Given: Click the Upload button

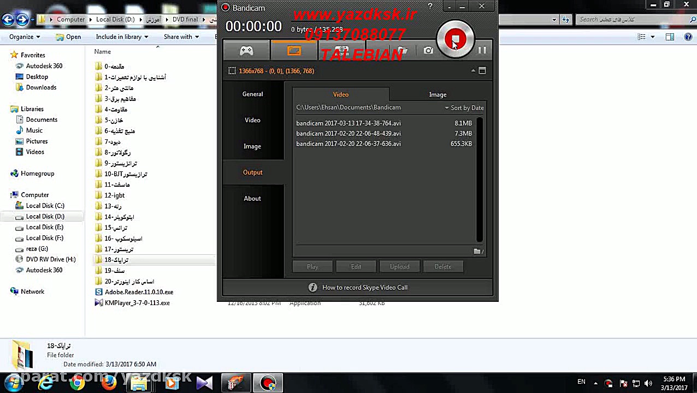Looking at the screenshot, I should (400, 267).
